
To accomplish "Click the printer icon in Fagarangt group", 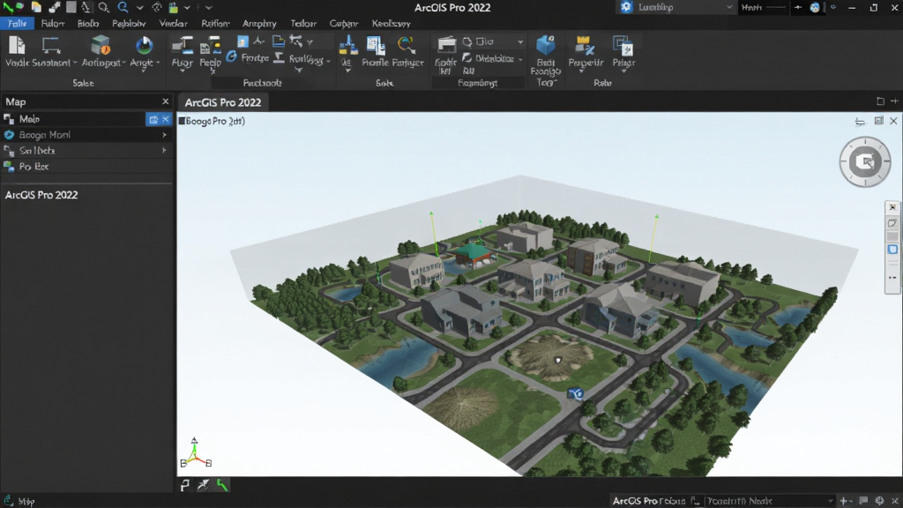I will pyautogui.click(x=446, y=45).
